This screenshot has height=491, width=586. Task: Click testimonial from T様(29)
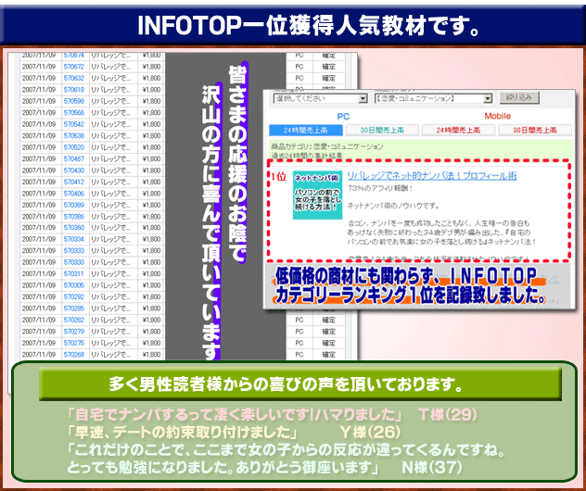(x=272, y=414)
